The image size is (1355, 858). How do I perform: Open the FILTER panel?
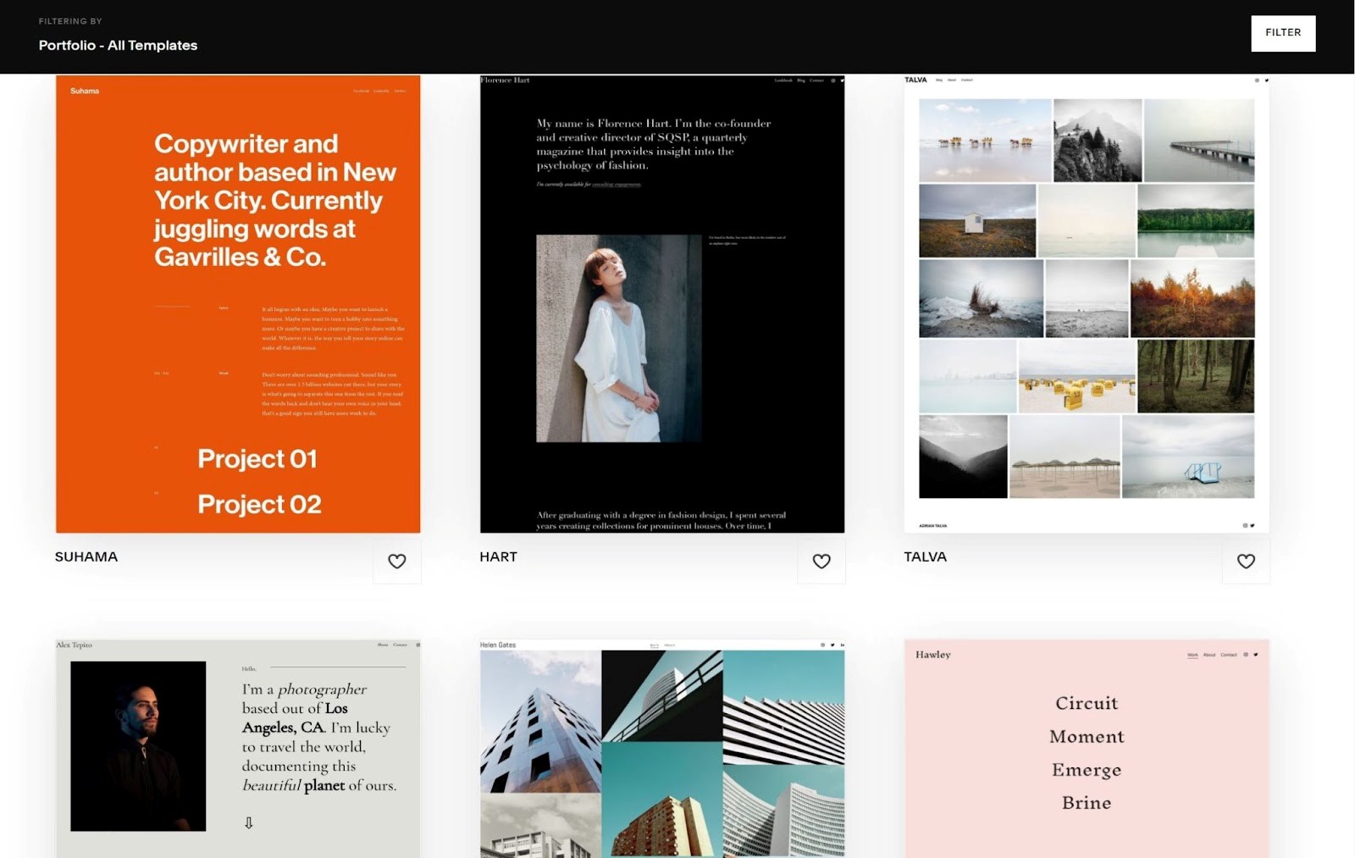pyautogui.click(x=1282, y=32)
